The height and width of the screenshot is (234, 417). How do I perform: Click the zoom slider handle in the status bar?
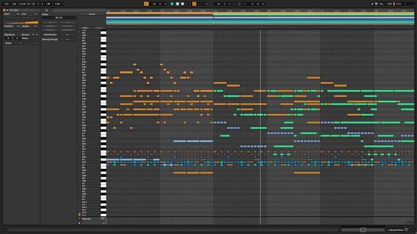click(x=363, y=229)
